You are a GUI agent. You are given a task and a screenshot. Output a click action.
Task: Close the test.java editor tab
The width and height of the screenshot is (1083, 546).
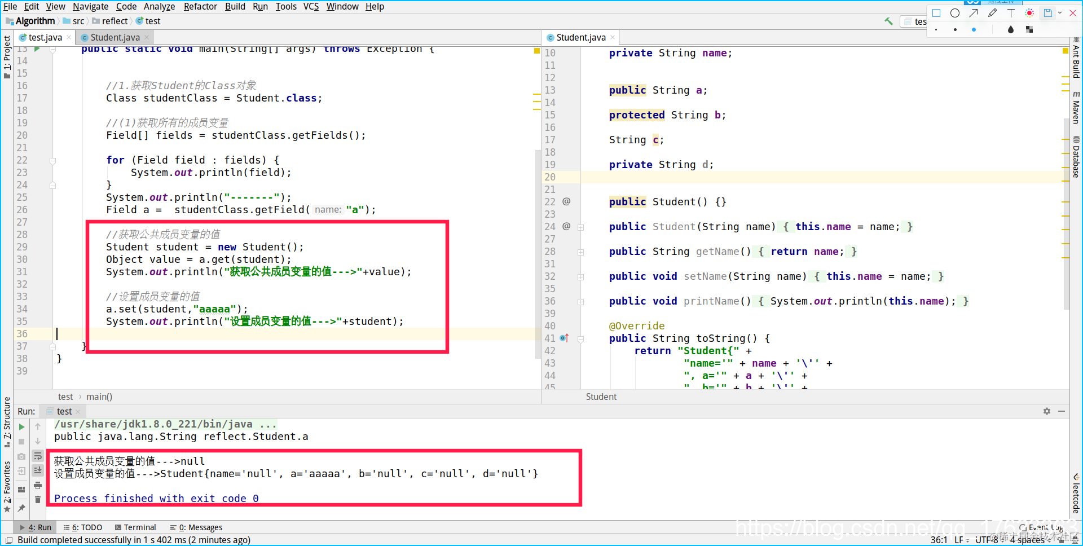tap(69, 37)
